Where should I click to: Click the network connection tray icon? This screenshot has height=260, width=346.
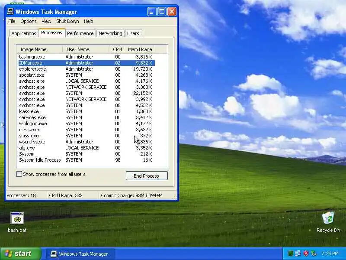click(298, 253)
